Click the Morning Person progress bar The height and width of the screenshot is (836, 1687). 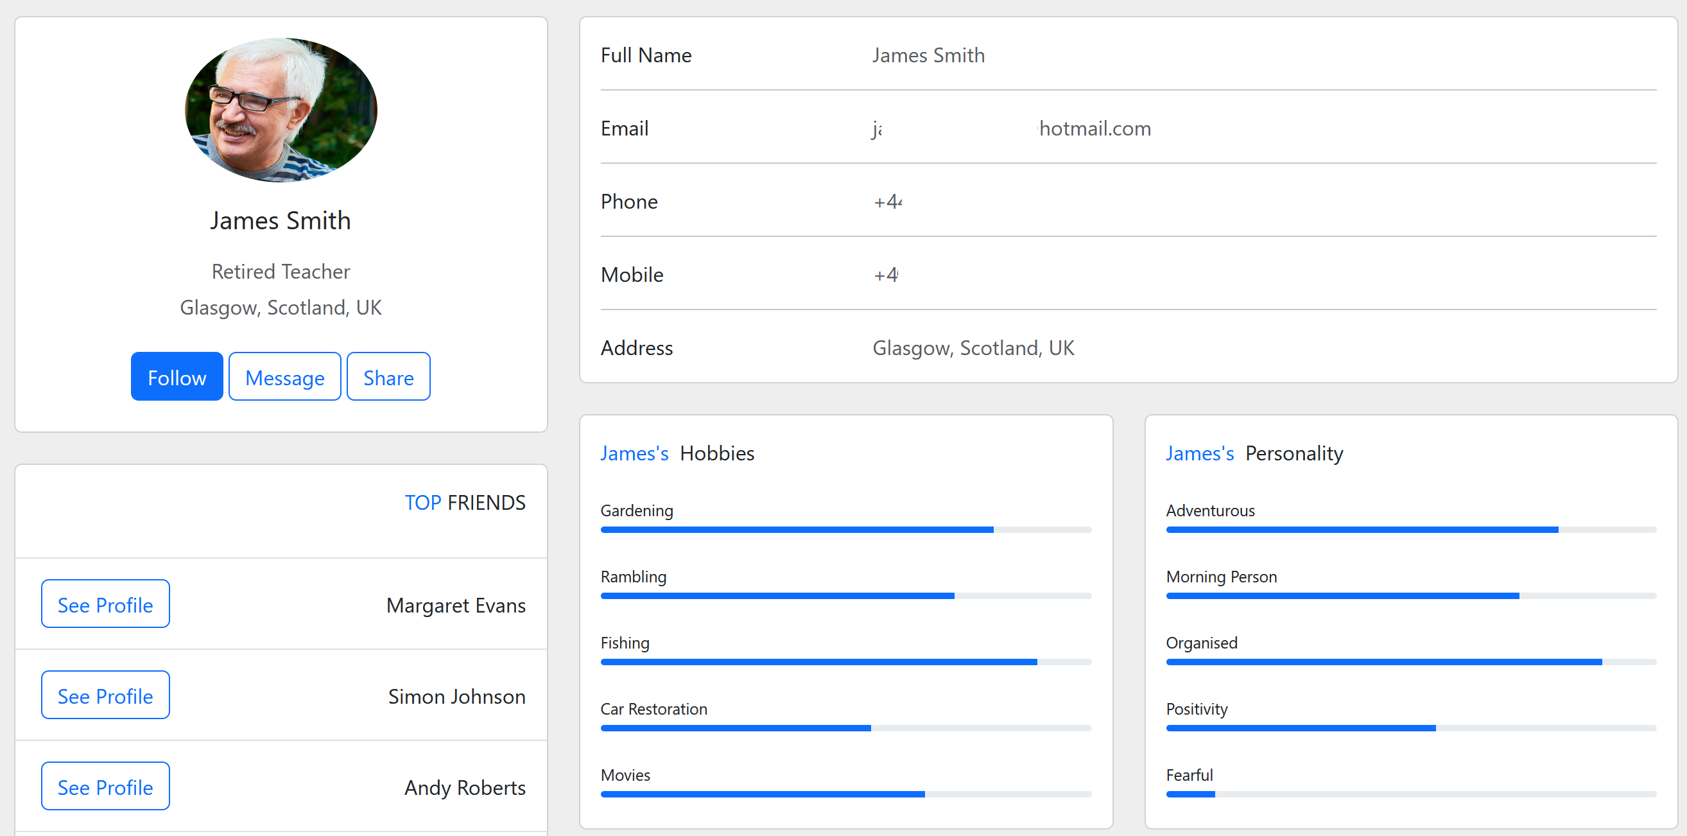1410,596
